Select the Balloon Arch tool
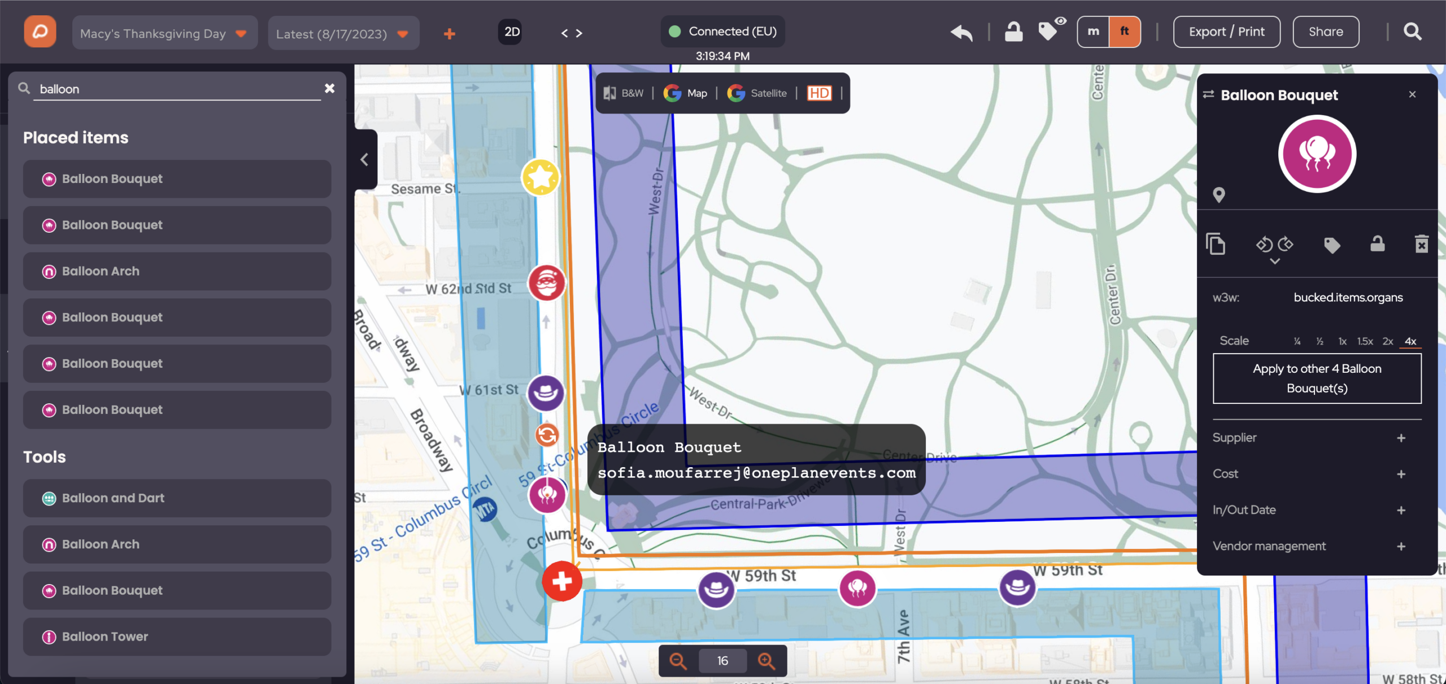The width and height of the screenshot is (1446, 684). 177,544
